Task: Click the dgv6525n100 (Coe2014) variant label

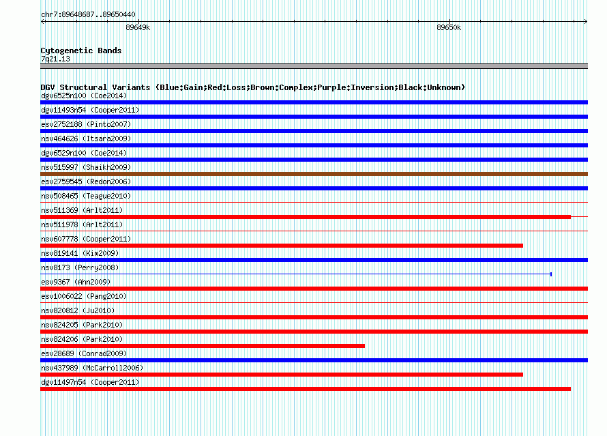Action: (x=84, y=96)
